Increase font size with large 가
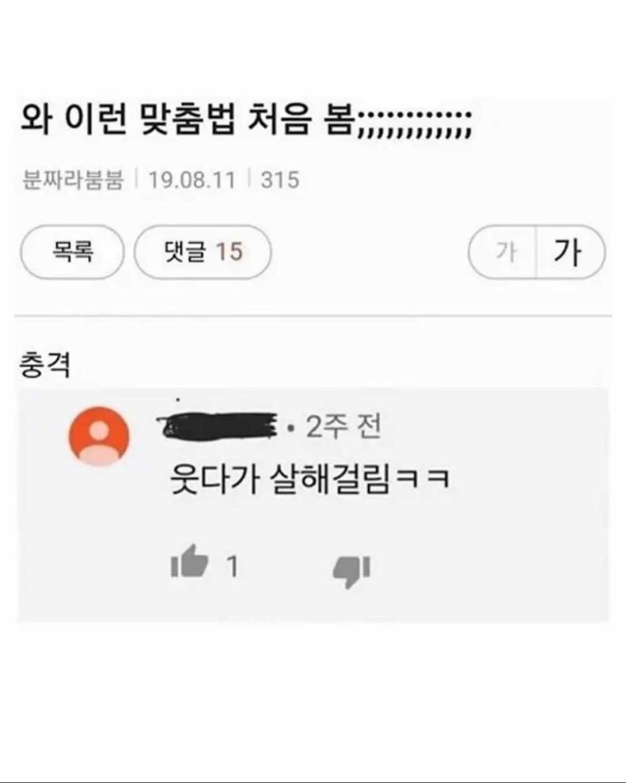626x783 pixels. pos(570,252)
